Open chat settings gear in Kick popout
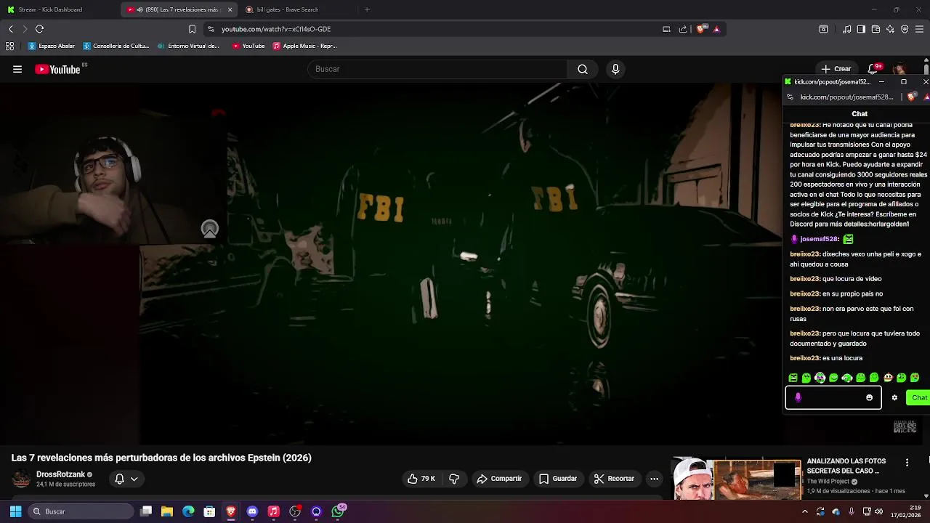This screenshot has width=930, height=523. point(894,397)
